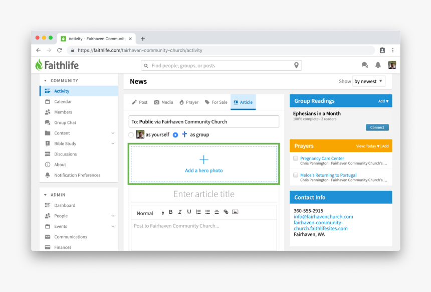Click the info@fairhavenchurch.com email link
The image size is (431, 292).
coord(323,217)
